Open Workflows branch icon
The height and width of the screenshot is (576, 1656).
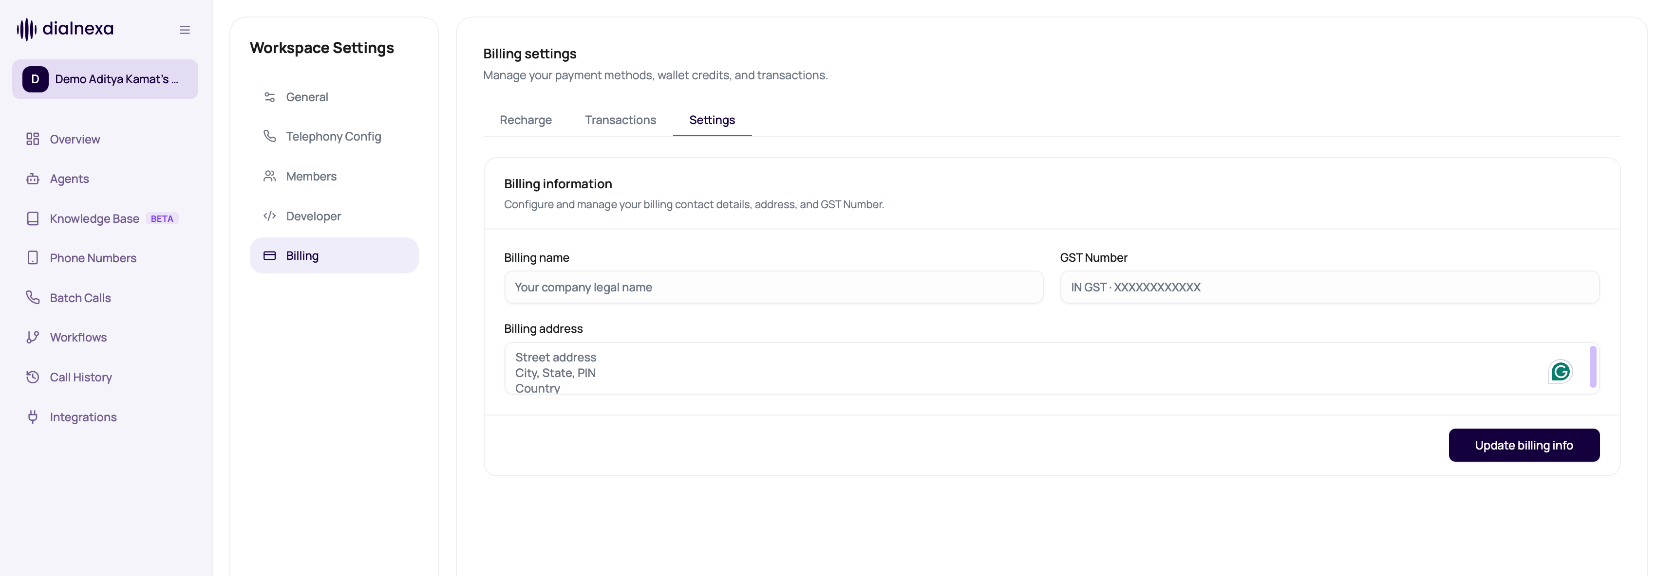[x=33, y=337]
